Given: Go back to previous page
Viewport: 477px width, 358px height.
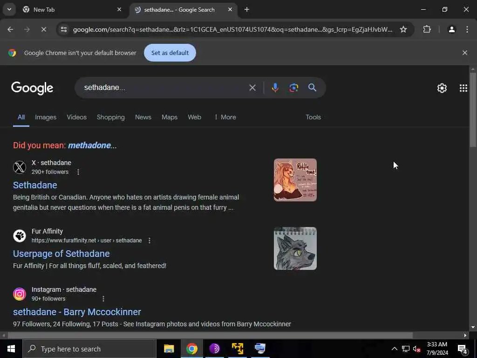Looking at the screenshot, I should tap(10, 29).
